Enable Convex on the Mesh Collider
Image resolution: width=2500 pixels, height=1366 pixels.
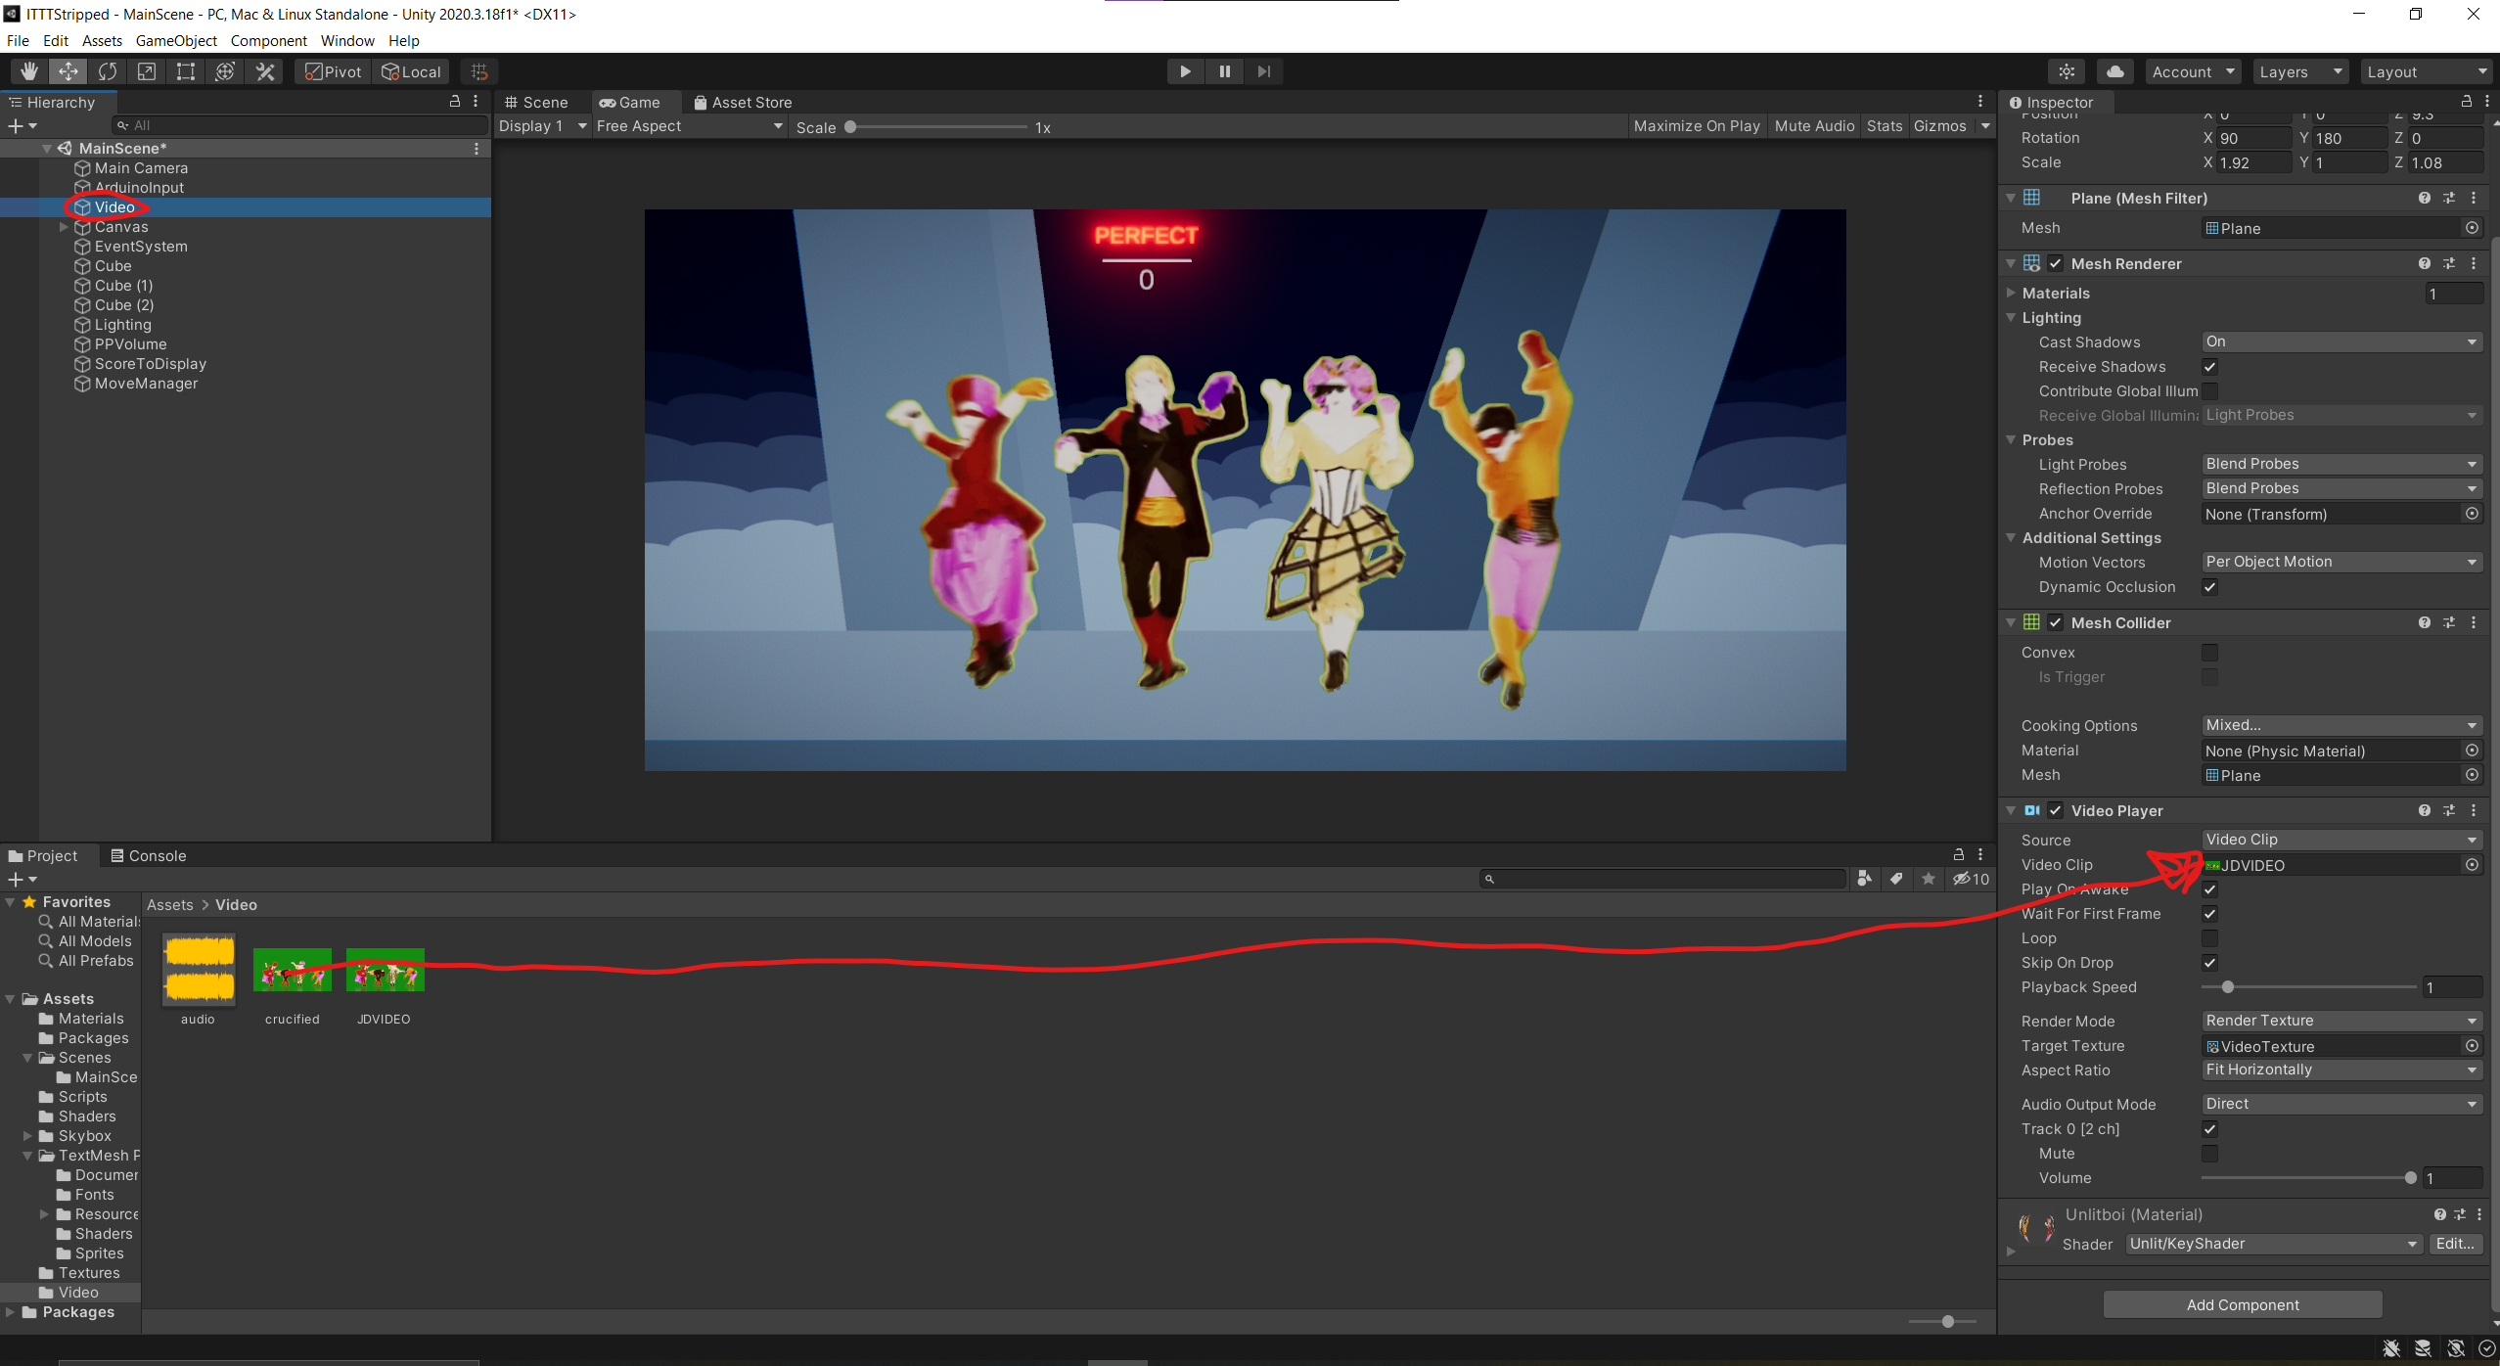pos(2210,652)
